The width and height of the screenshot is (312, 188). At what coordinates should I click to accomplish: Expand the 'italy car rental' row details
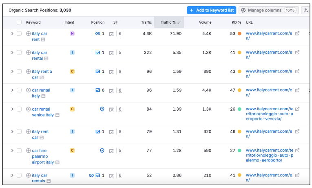tap(12, 52)
